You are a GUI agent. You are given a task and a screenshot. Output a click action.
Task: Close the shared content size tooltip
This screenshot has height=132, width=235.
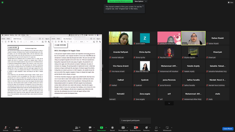pyautogui.click(x=143, y=6)
